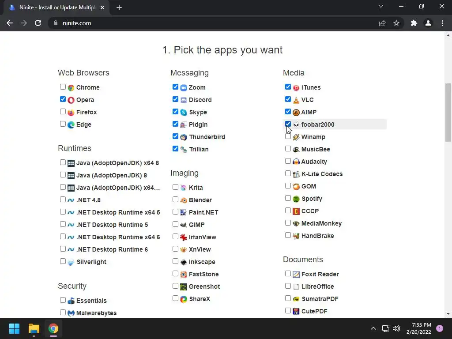Check the Foxit Reader checkbox
452x339 pixels.
pos(288,274)
